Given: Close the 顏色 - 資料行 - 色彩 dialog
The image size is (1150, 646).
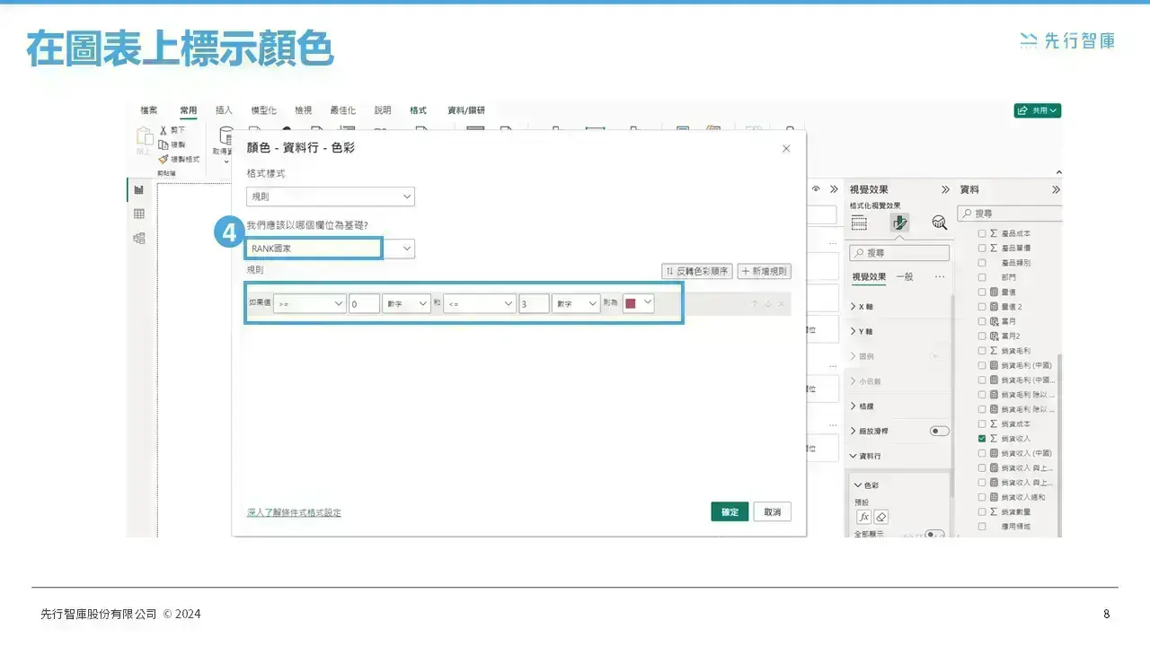Looking at the screenshot, I should 786,148.
